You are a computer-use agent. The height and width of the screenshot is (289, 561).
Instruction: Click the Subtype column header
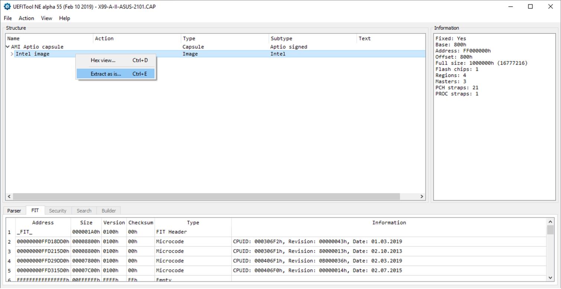point(313,39)
